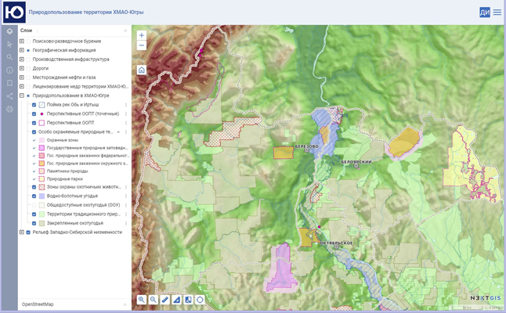Enable the Общедоступные охотугодья (ООУ) layer
The height and width of the screenshot is (313, 506).
coord(34,205)
